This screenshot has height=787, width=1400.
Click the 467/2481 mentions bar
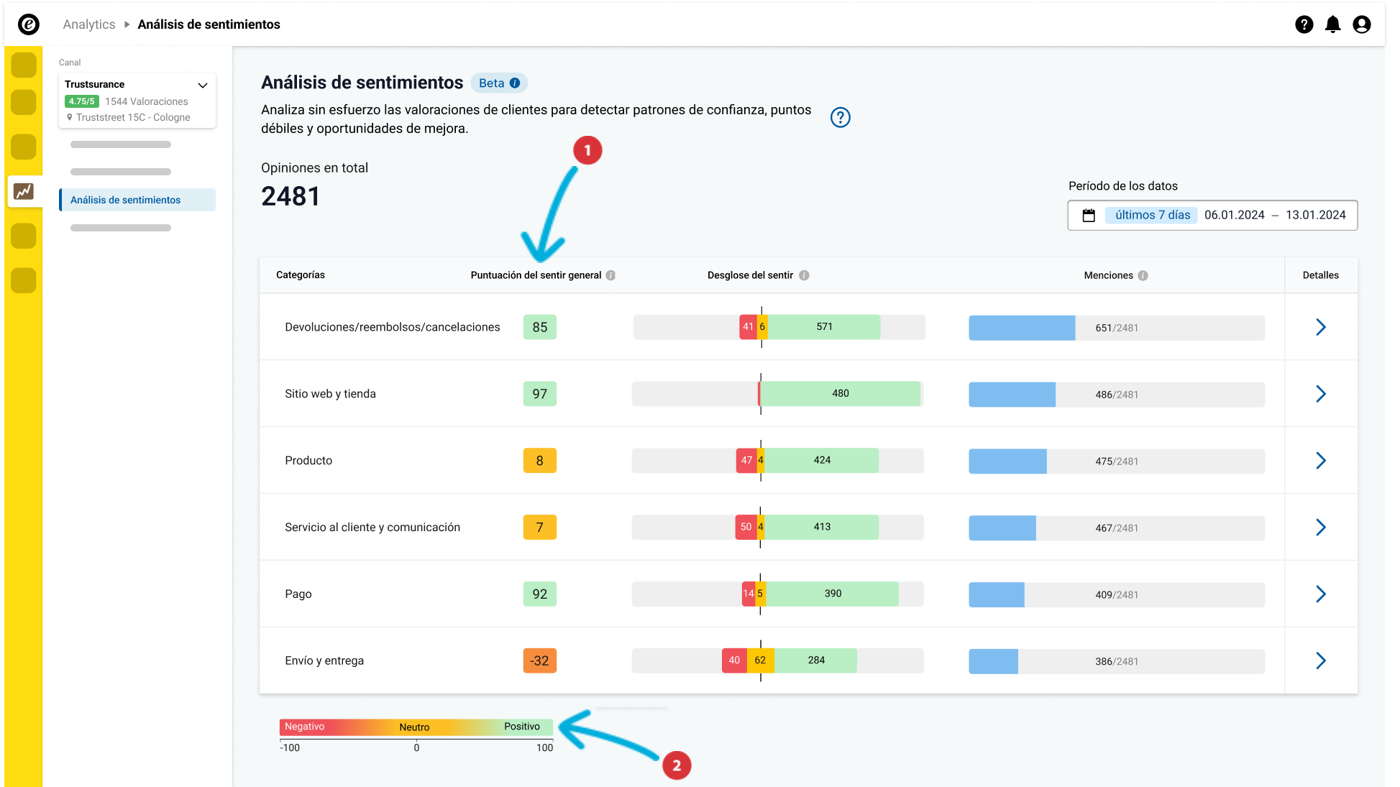(1117, 528)
